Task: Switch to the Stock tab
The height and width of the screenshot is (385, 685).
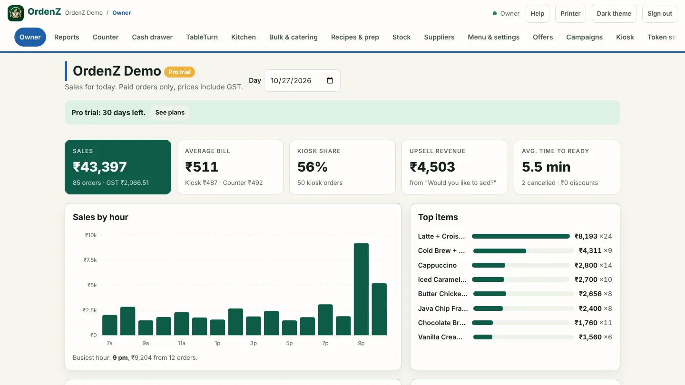Action: (x=401, y=37)
